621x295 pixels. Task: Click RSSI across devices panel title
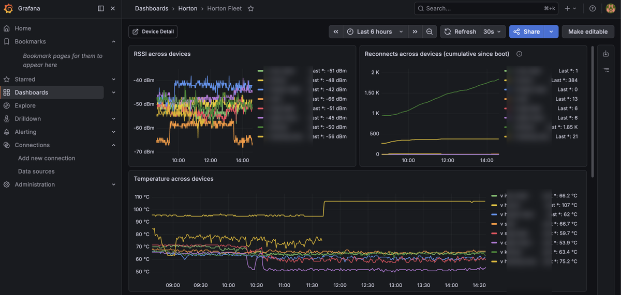[x=162, y=54]
